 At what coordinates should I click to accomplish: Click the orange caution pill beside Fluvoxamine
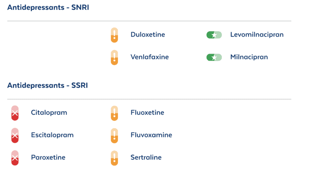[x=114, y=135]
